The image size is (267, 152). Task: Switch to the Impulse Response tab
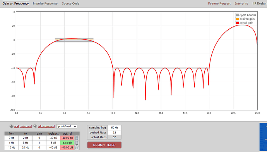(45, 3)
